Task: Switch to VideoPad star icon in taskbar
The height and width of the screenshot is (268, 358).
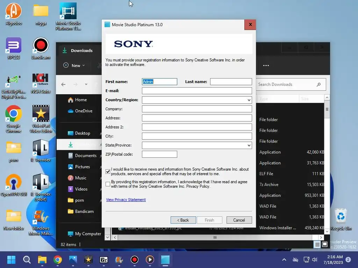Action: [x=88, y=260]
